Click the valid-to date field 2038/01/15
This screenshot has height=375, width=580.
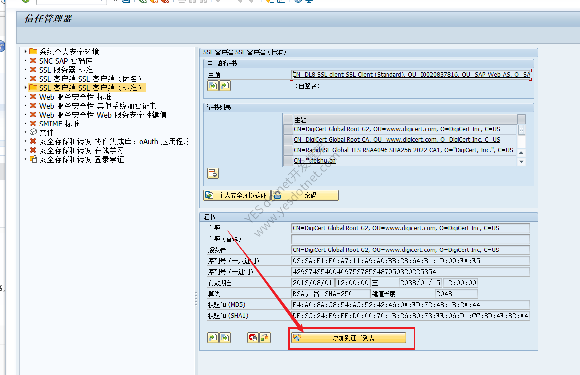click(420, 283)
